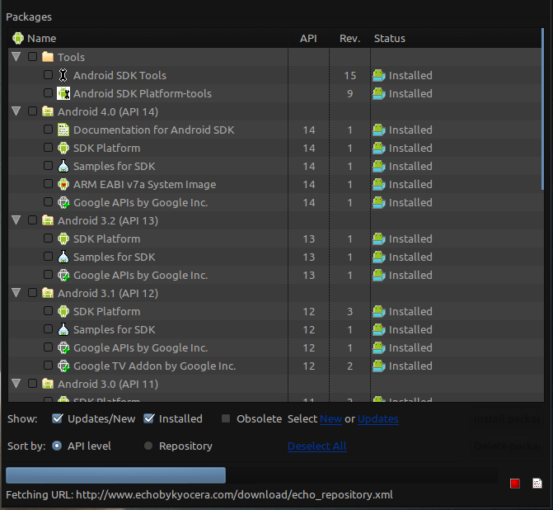Click the Android 3.2 (API 13) folder icon
Image resolution: width=553 pixels, height=510 pixels.
(48, 220)
